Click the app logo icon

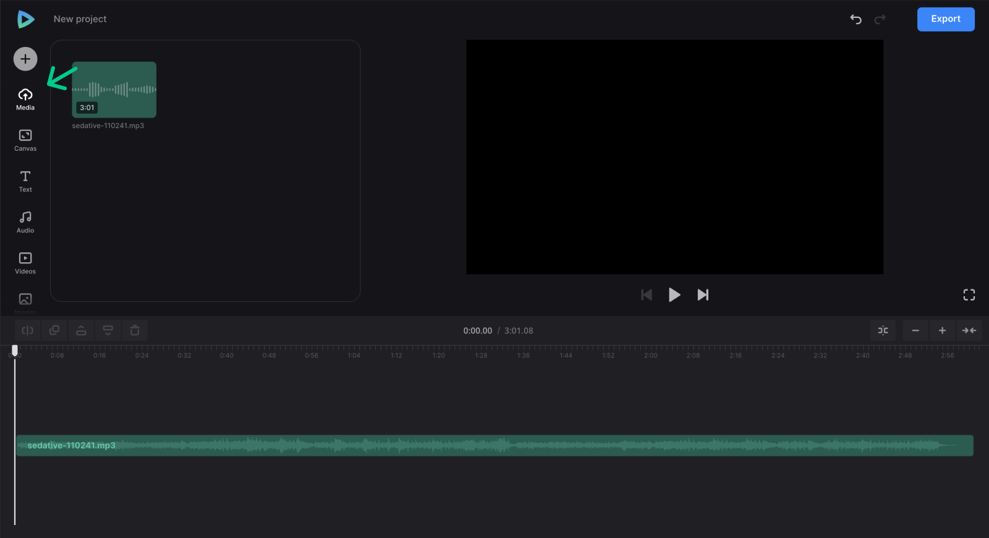pyautogui.click(x=25, y=19)
